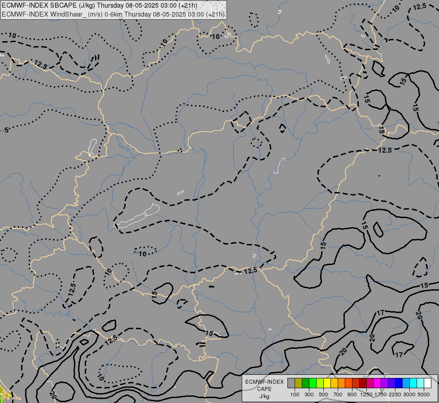
Task: Click the legend tick label 5000
Action: 424,394
